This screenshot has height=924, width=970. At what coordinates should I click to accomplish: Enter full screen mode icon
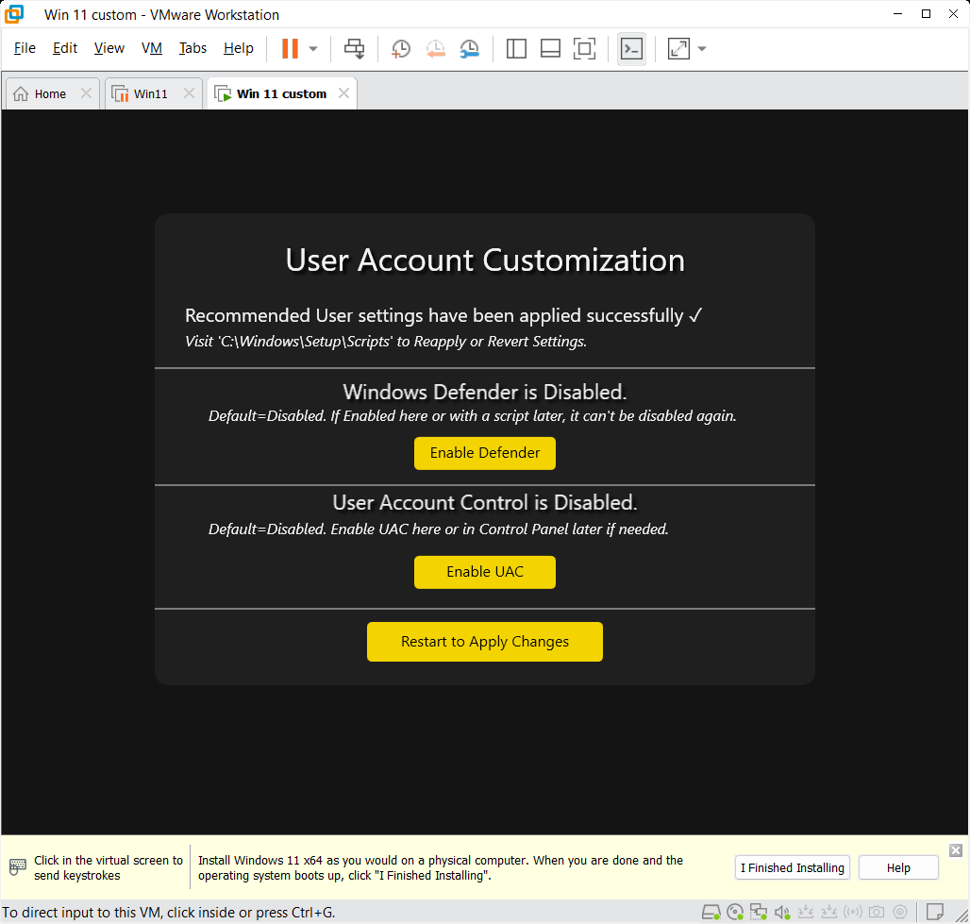point(585,48)
